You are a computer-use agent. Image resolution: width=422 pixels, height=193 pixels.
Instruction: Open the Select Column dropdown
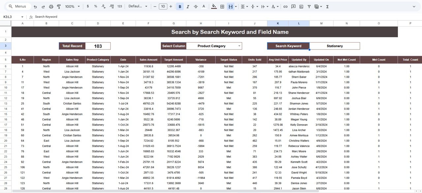tap(214, 46)
